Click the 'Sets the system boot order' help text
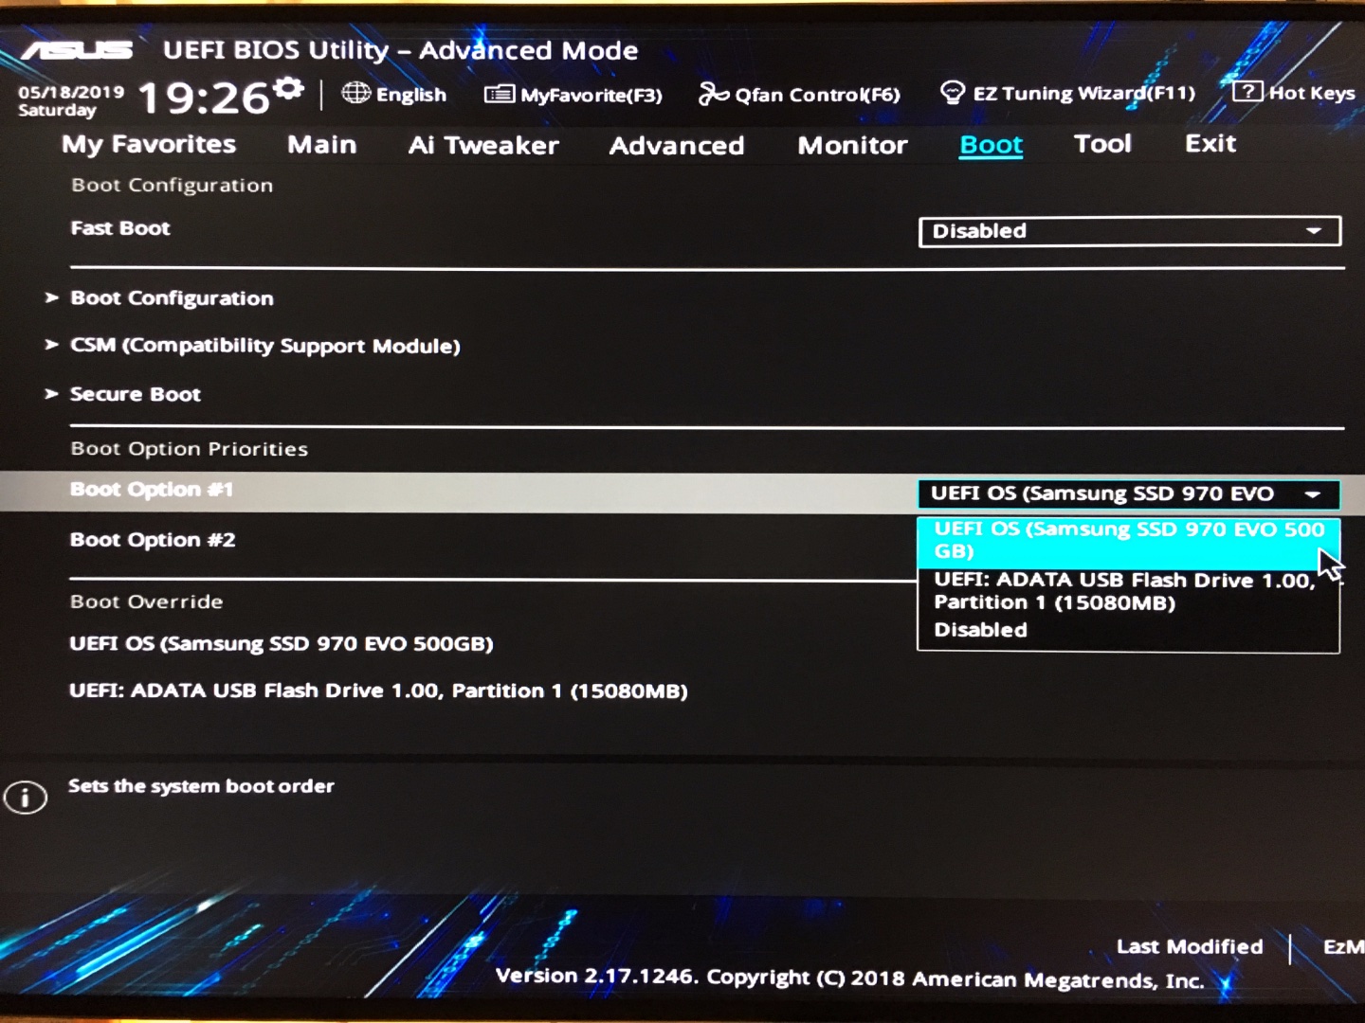The width and height of the screenshot is (1365, 1023). pyautogui.click(x=201, y=786)
